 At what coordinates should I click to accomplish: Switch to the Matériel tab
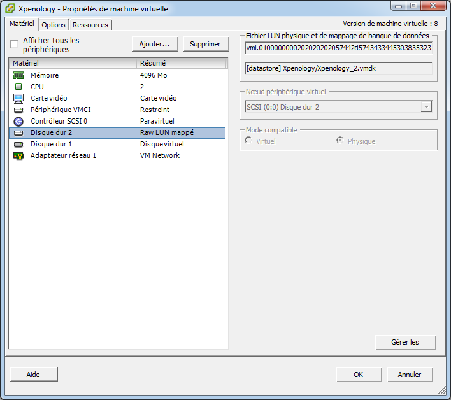[x=22, y=24]
